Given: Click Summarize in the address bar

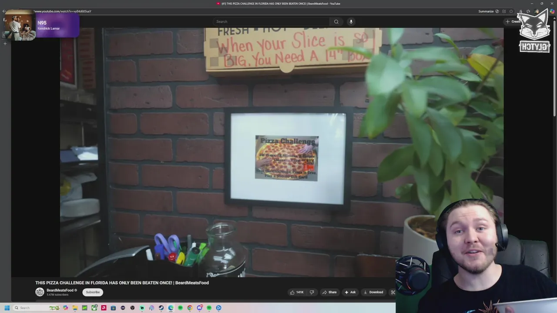Looking at the screenshot, I should pyautogui.click(x=486, y=11).
